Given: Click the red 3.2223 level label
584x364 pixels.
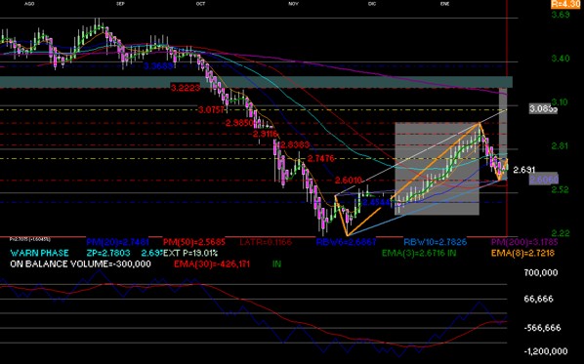Looking at the screenshot, I should [x=186, y=88].
